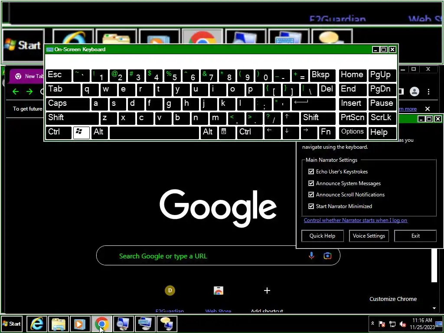Click the Tab key on On-Screen Keyboard
Viewport: 444px width, 333px height.
(63, 90)
